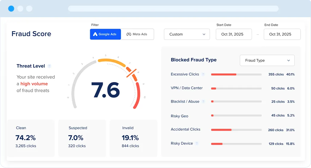
Task: Click the "40.1%" percentage
Action: click(291, 74)
